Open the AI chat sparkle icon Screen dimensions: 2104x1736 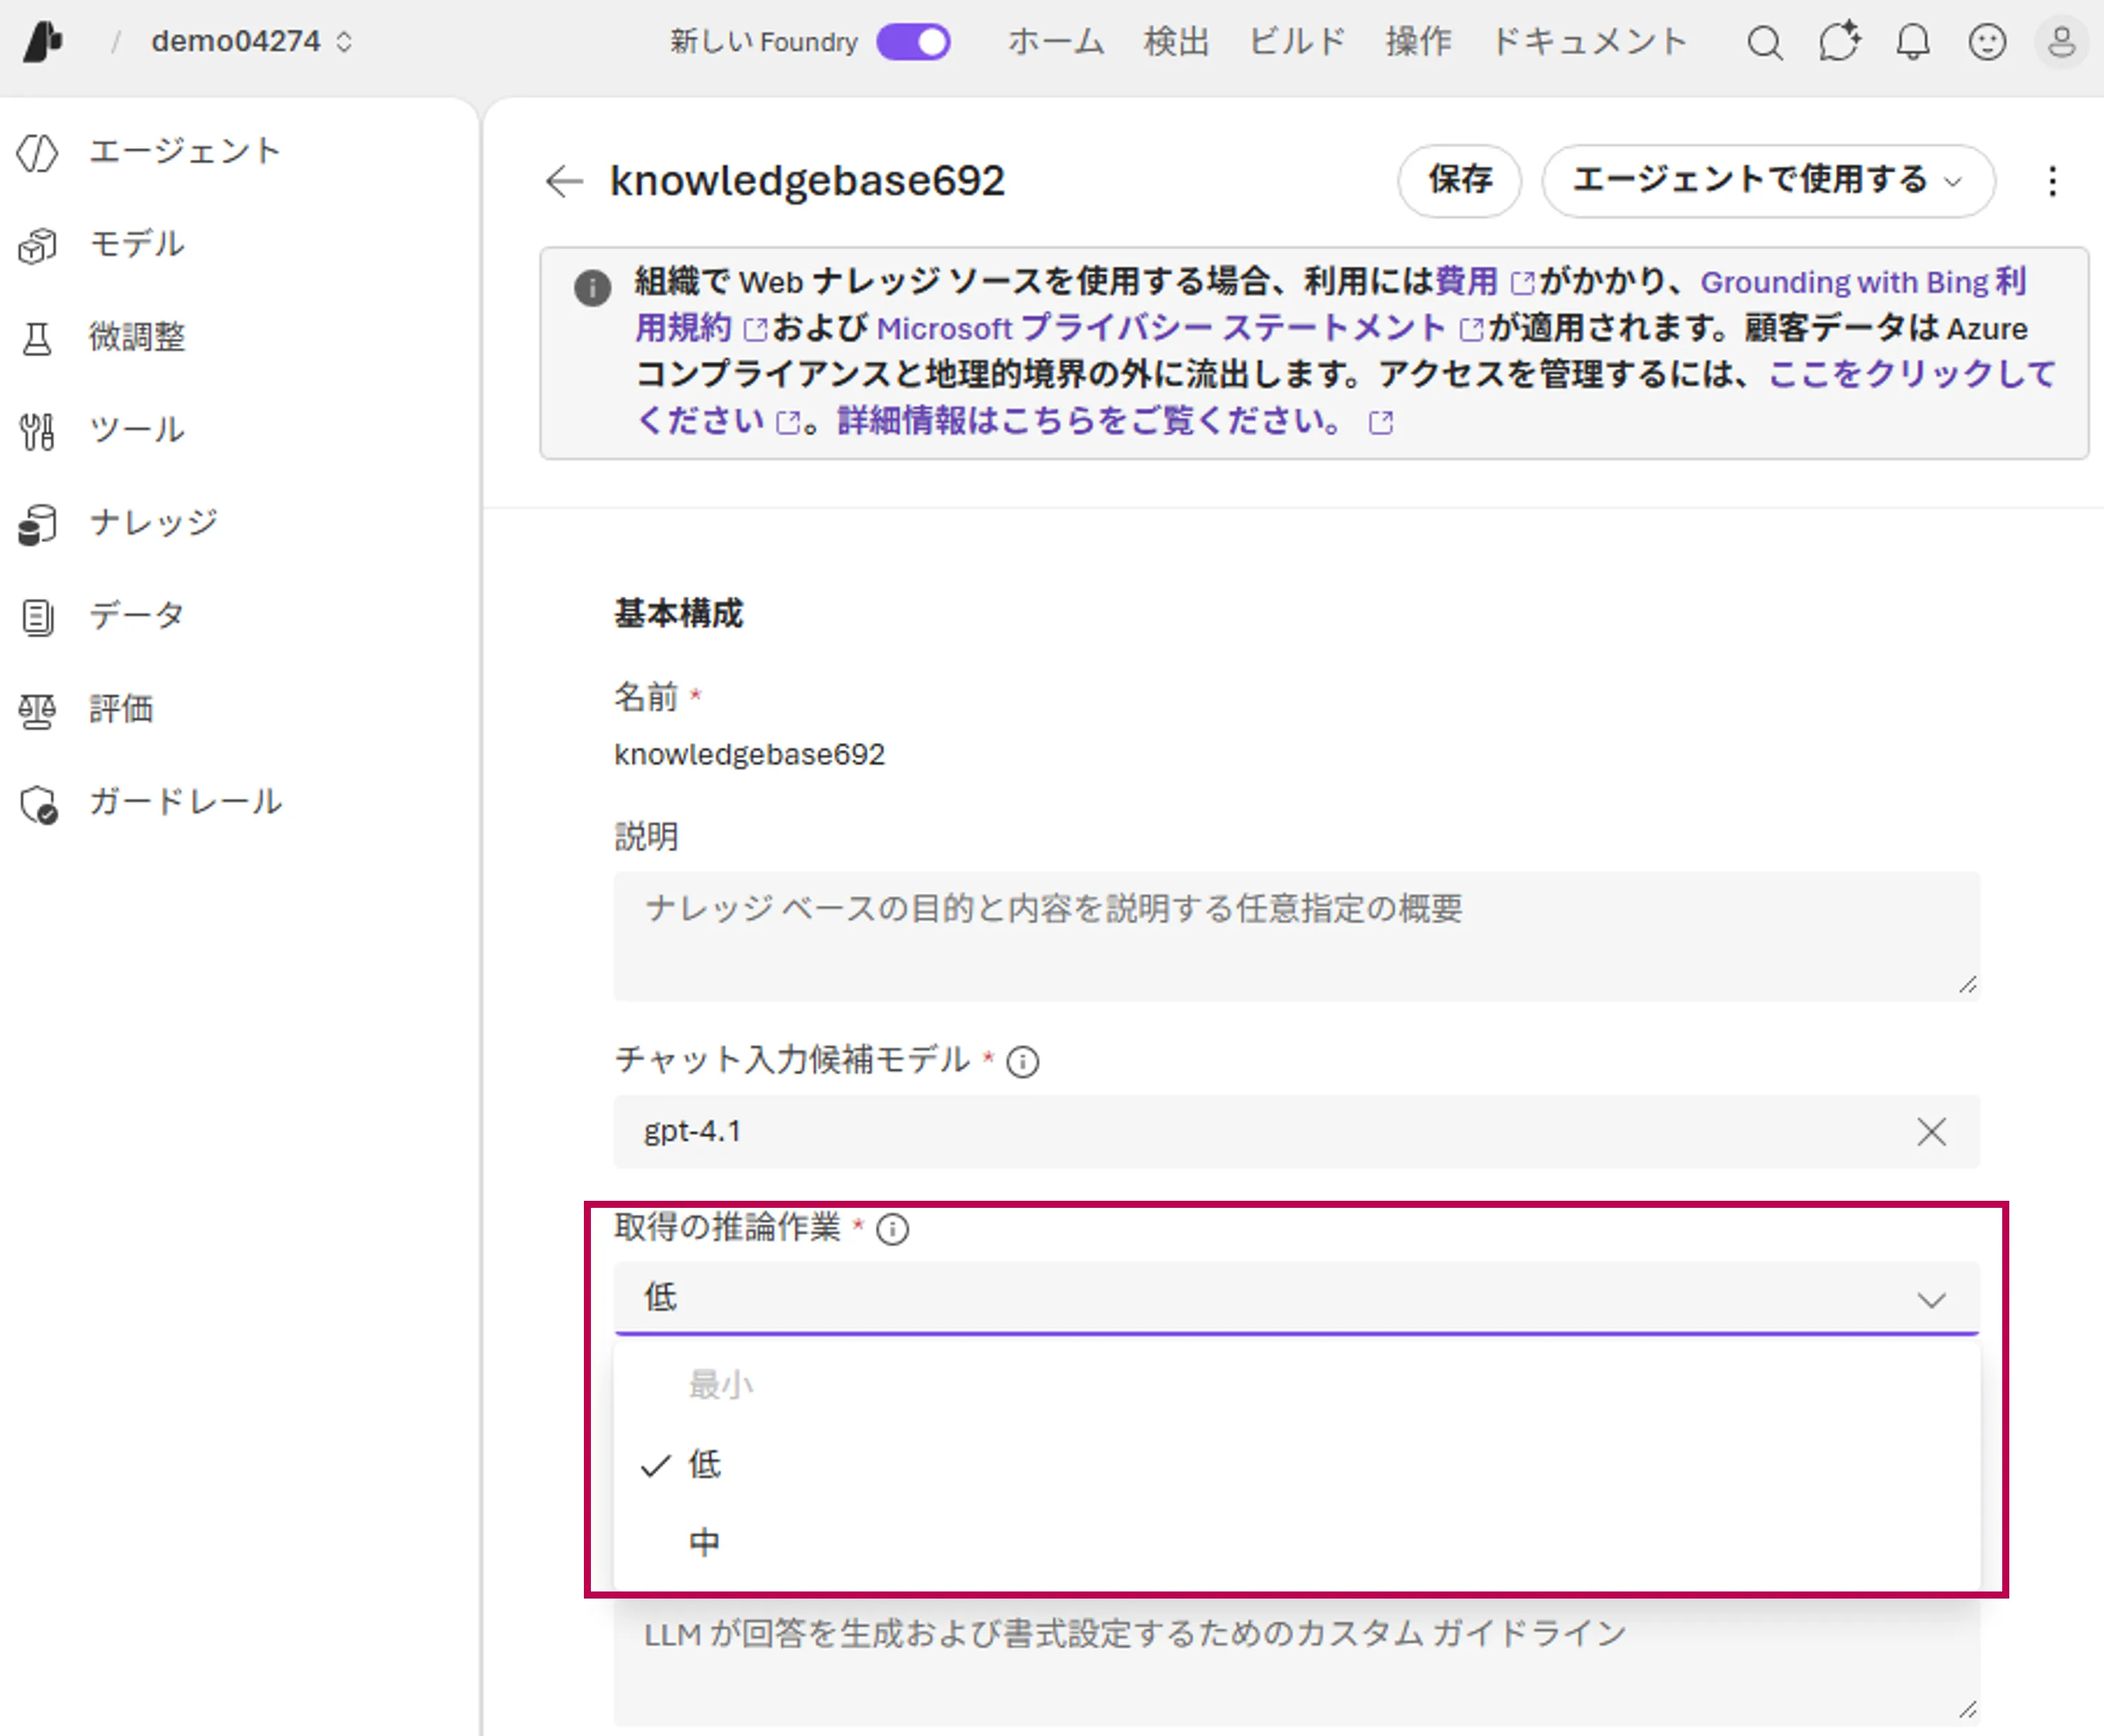pos(1839,42)
